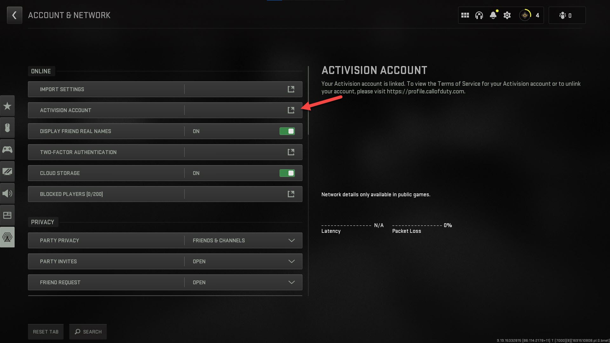Screen dimensions: 610x343
Task: Click the Search button
Action: 88,332
